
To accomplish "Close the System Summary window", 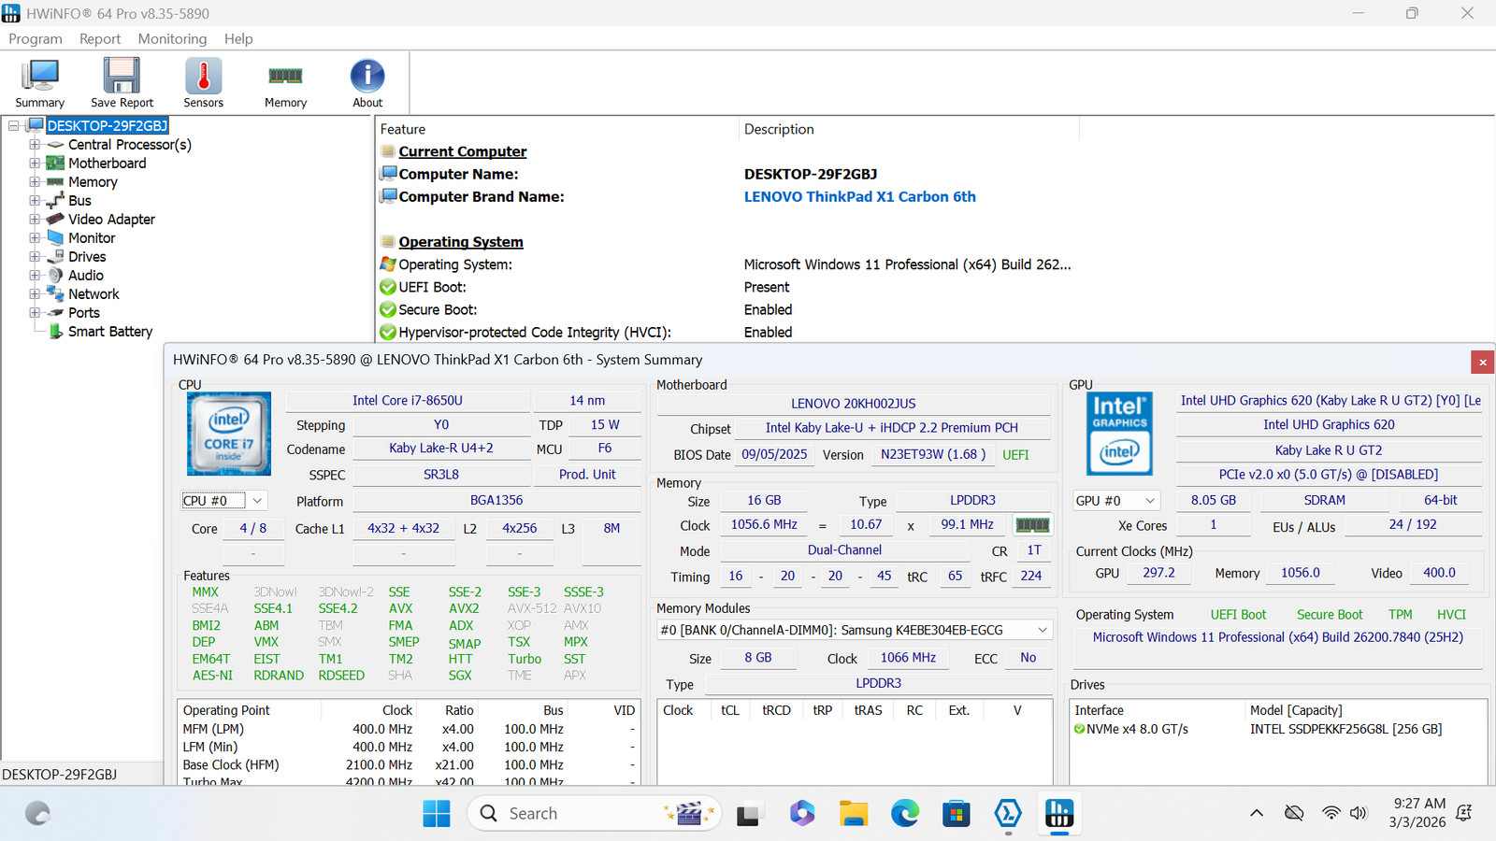I will tap(1482, 362).
